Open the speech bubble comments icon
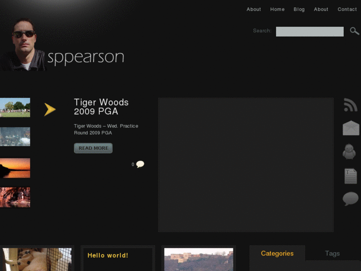 point(351,198)
